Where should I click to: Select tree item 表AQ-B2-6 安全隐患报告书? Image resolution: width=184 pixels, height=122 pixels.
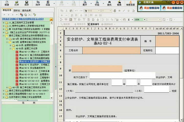pos(32,68)
